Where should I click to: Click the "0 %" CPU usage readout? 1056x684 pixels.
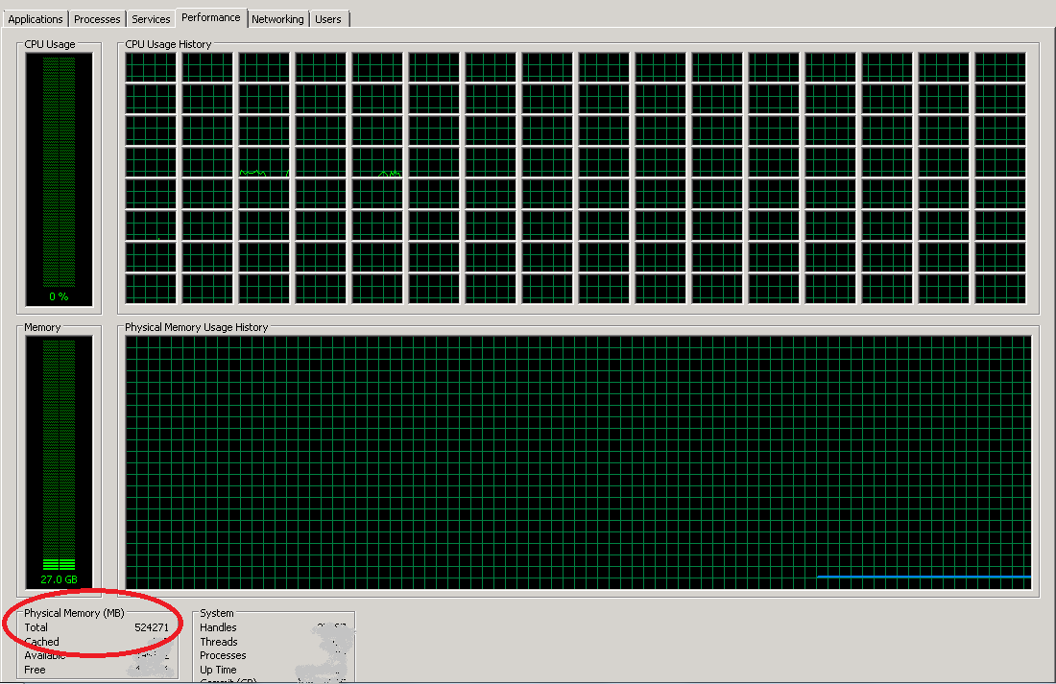(x=59, y=296)
